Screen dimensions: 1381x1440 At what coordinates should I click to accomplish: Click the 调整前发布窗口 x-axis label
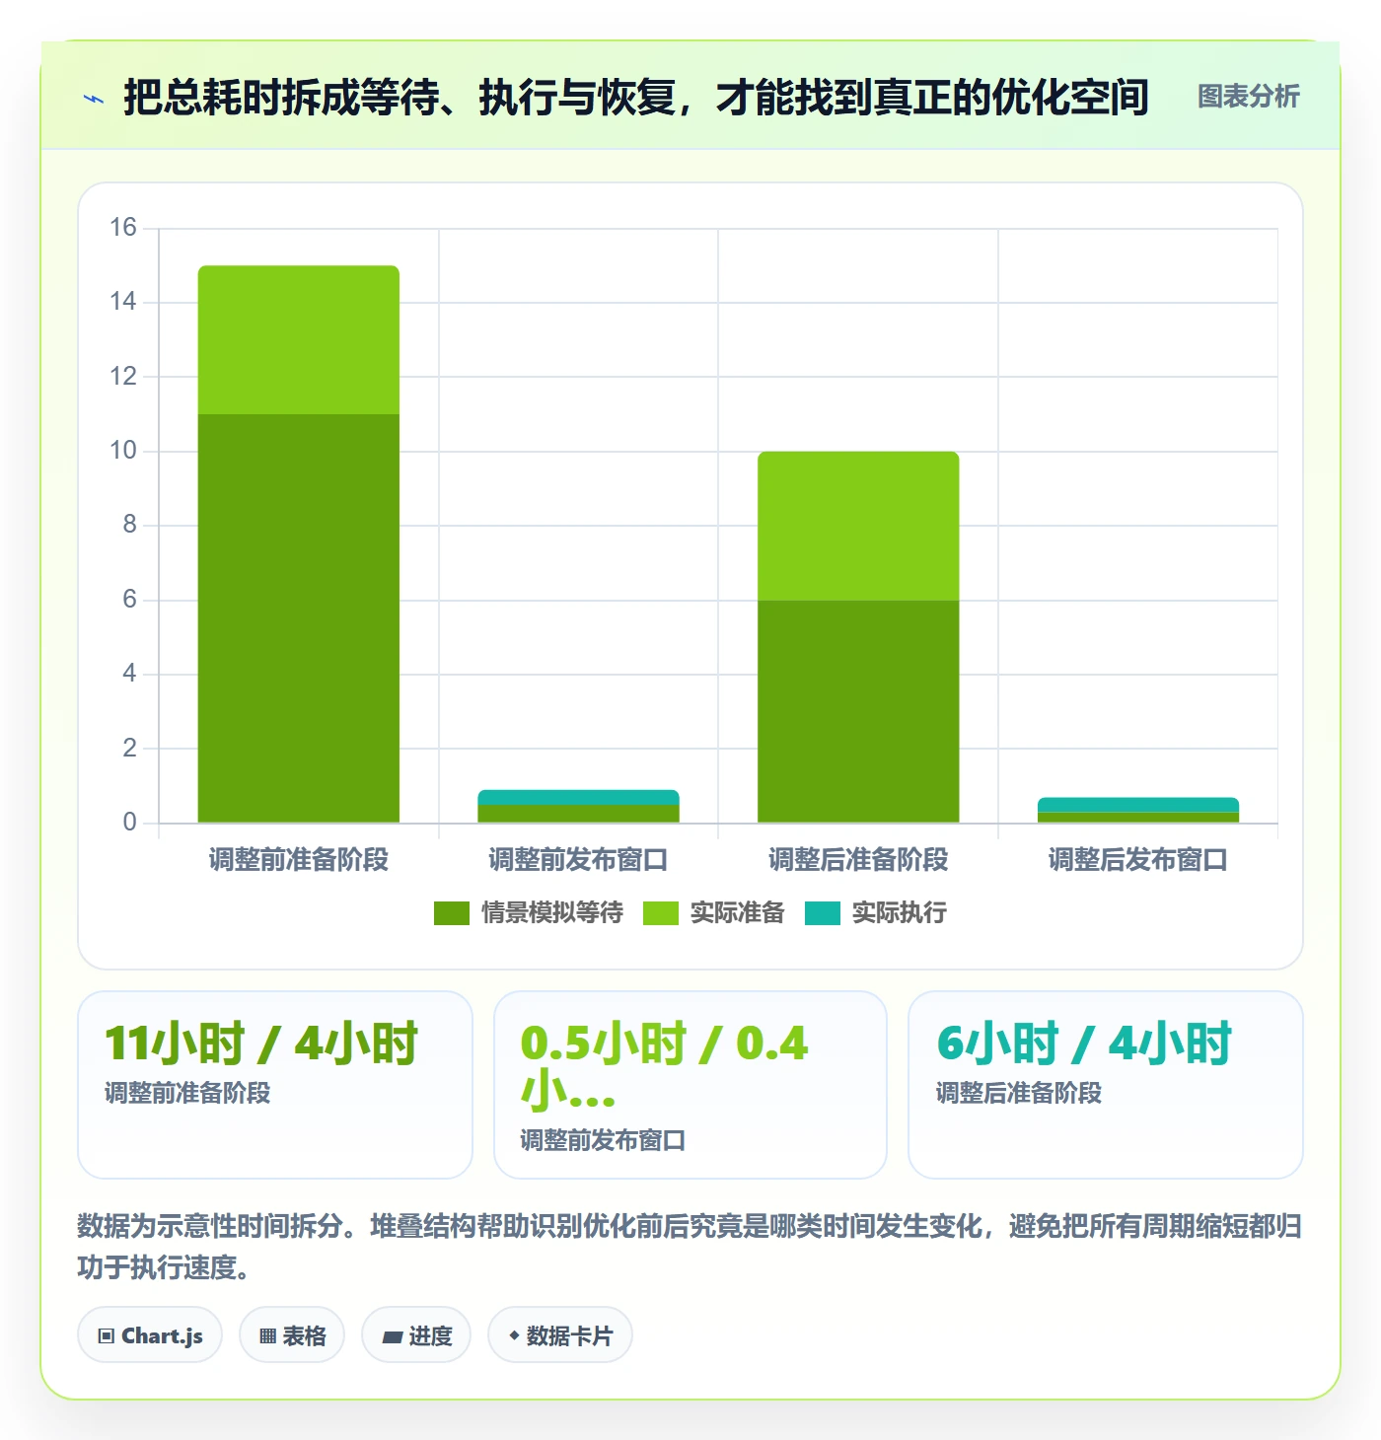pyautogui.click(x=579, y=860)
